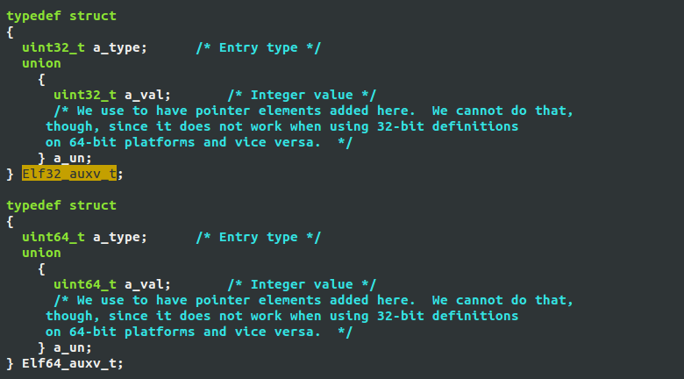The height and width of the screenshot is (379, 684).
Task: Click the second union keyword
Action: (x=41, y=254)
